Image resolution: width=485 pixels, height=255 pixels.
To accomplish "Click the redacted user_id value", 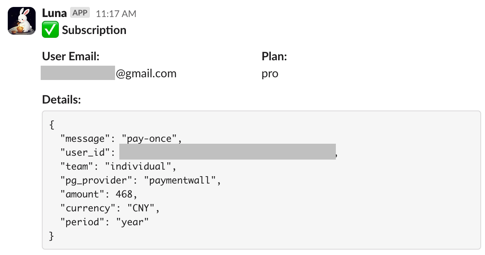I will click(227, 152).
